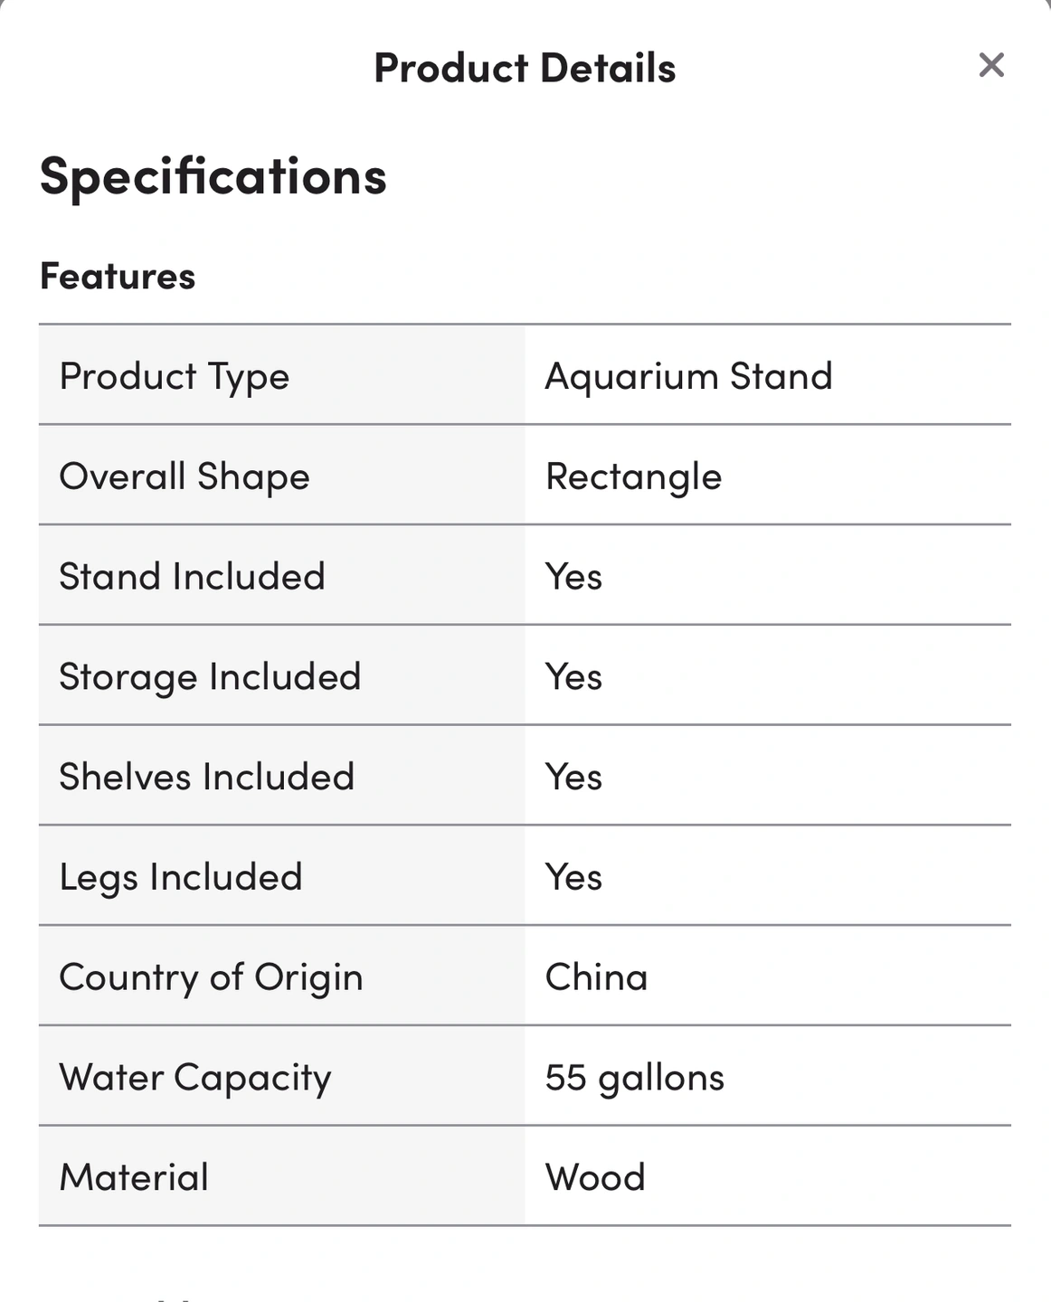Click the Product Details title
The image size is (1051, 1302).
click(x=525, y=69)
